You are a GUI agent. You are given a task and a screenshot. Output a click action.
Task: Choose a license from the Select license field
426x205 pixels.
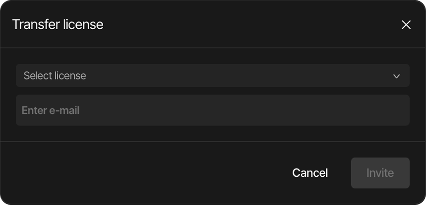(213, 76)
